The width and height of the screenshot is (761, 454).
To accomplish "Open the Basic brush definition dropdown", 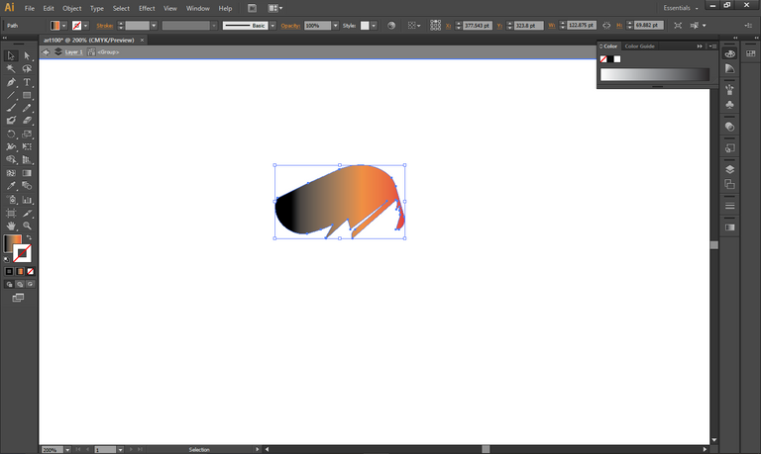I will click(272, 26).
